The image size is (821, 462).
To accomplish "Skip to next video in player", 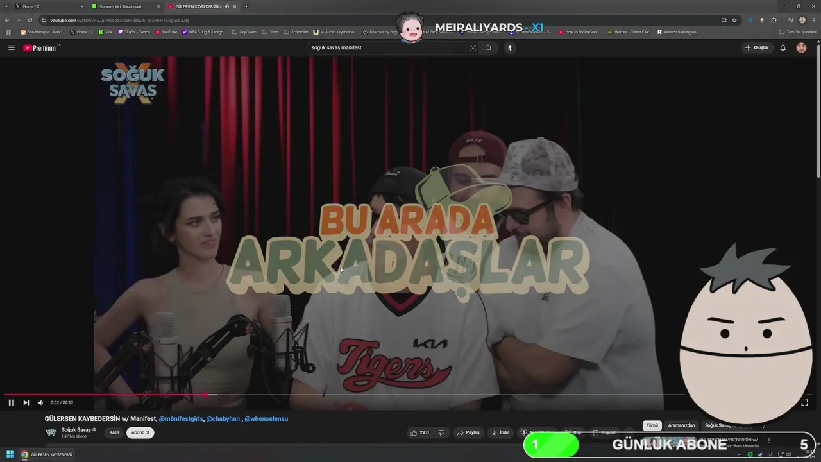I will click(26, 402).
